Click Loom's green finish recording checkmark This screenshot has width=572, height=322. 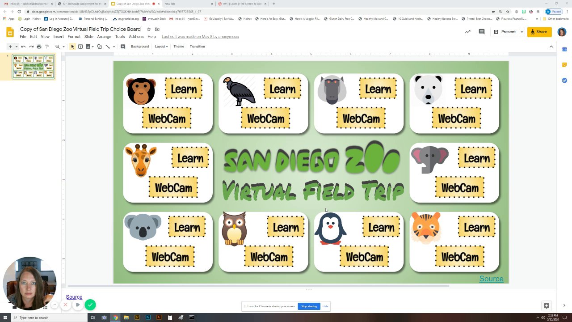coord(90,305)
